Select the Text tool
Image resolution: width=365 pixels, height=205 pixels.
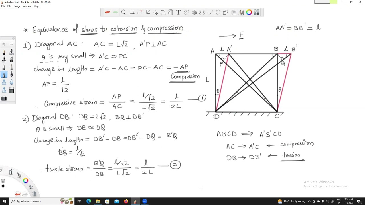click(x=178, y=12)
